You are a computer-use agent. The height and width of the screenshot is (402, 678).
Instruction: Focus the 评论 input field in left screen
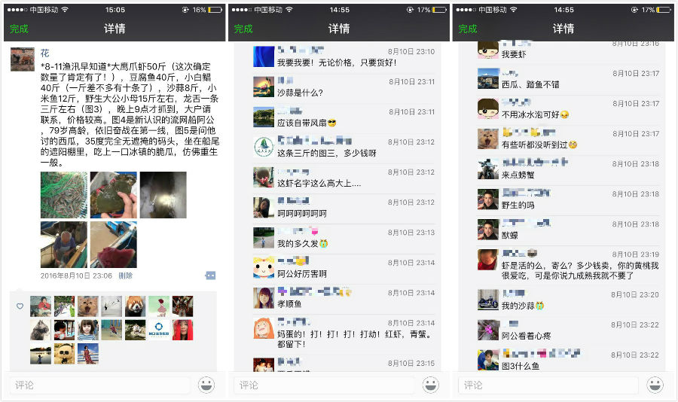(99, 385)
